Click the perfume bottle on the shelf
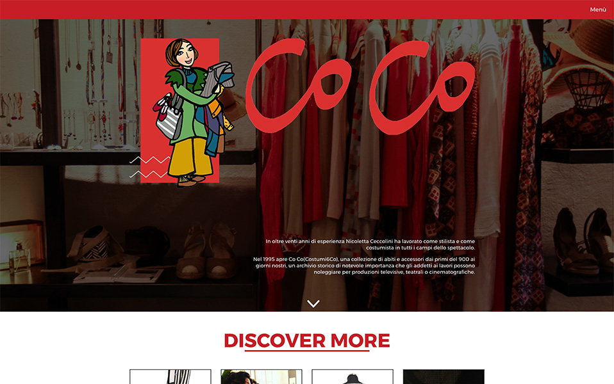The height and width of the screenshot is (384, 614). click(x=20, y=257)
